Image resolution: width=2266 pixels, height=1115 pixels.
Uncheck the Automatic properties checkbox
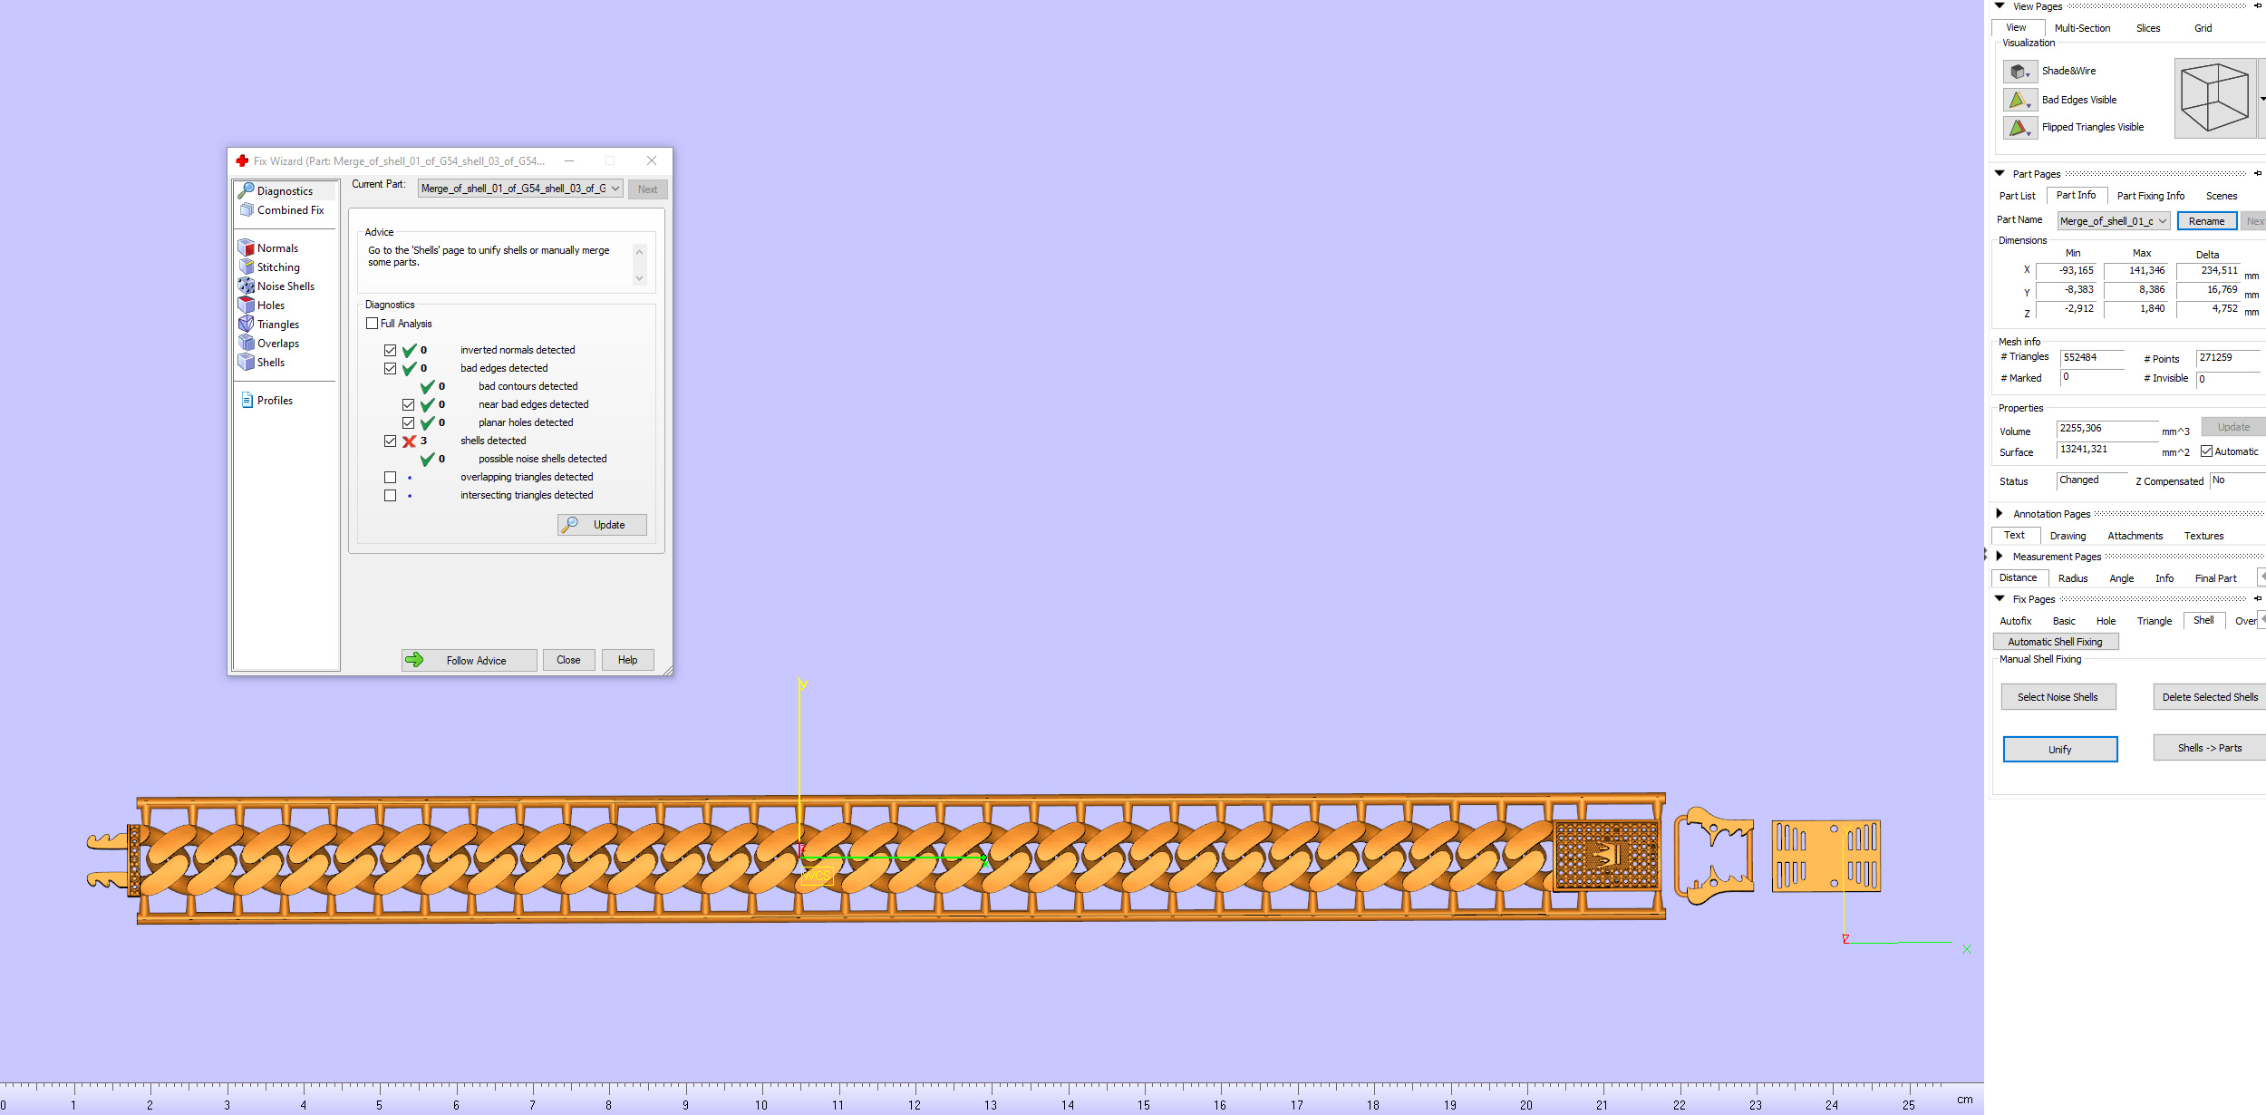[x=2206, y=451]
